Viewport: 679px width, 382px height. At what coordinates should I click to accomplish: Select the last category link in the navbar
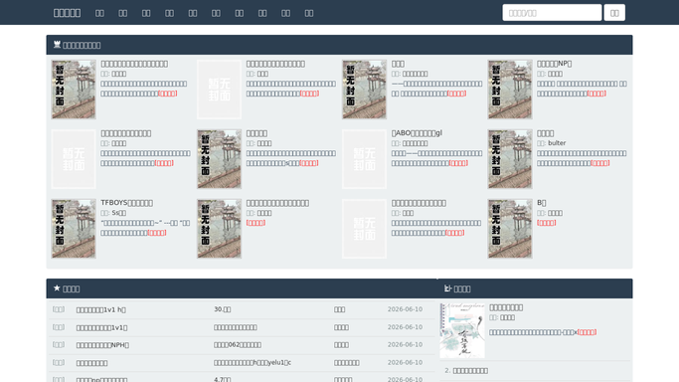coord(309,13)
